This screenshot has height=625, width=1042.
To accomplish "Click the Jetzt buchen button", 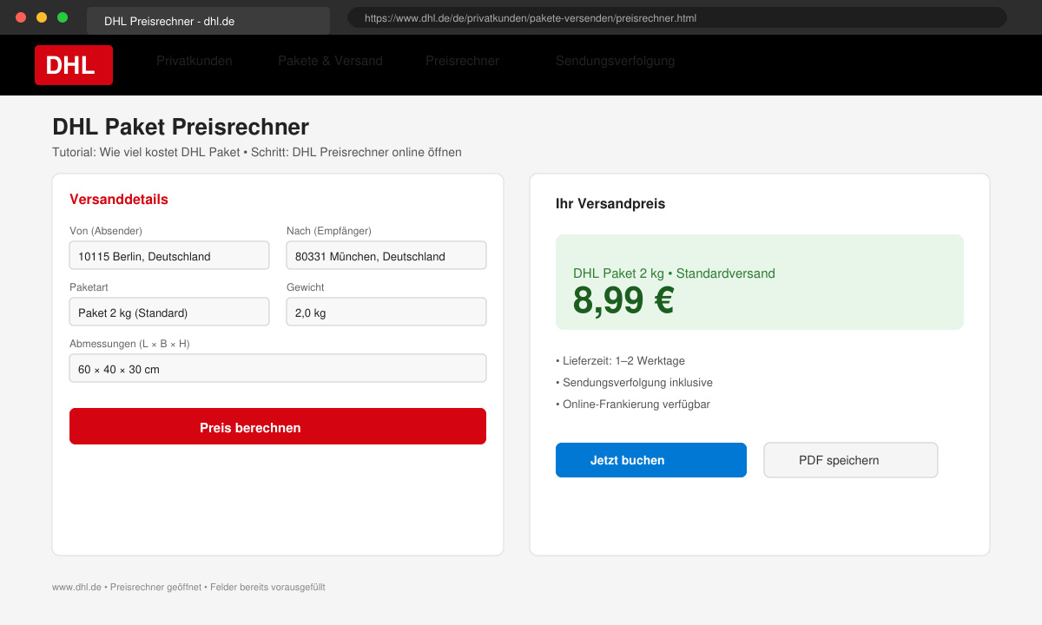I will [651, 460].
